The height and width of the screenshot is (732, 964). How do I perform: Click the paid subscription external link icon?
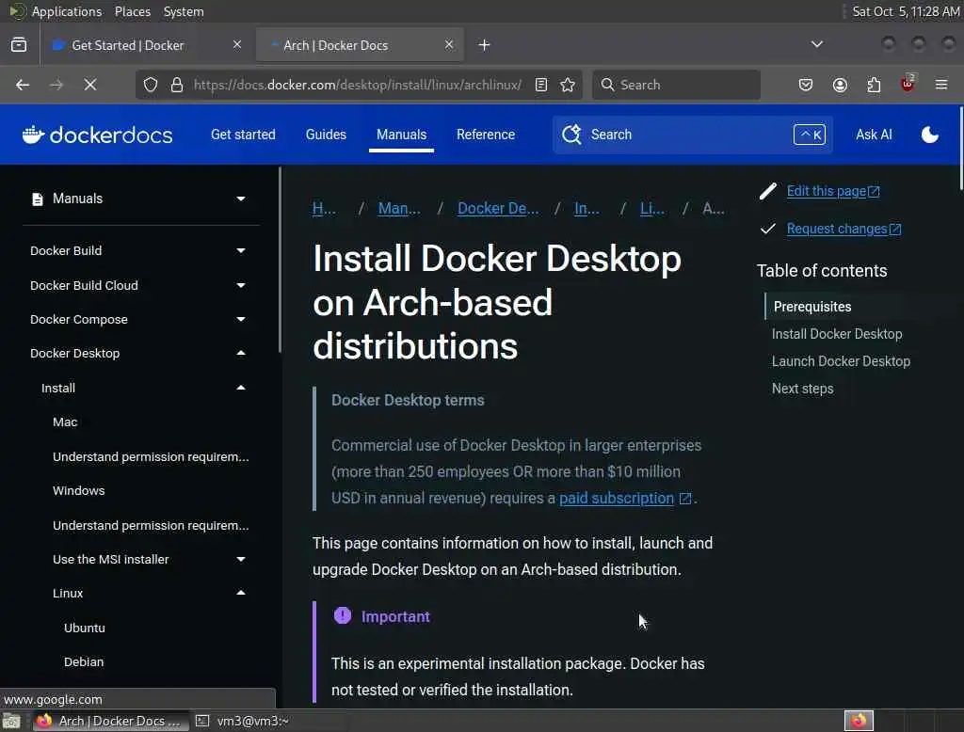click(685, 499)
